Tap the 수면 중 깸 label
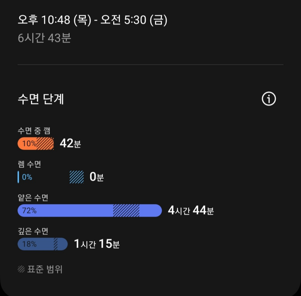This screenshot has width=301, height=296. [34, 131]
